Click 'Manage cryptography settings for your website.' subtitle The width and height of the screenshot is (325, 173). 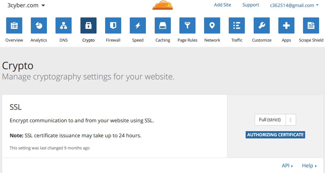[x=88, y=77]
